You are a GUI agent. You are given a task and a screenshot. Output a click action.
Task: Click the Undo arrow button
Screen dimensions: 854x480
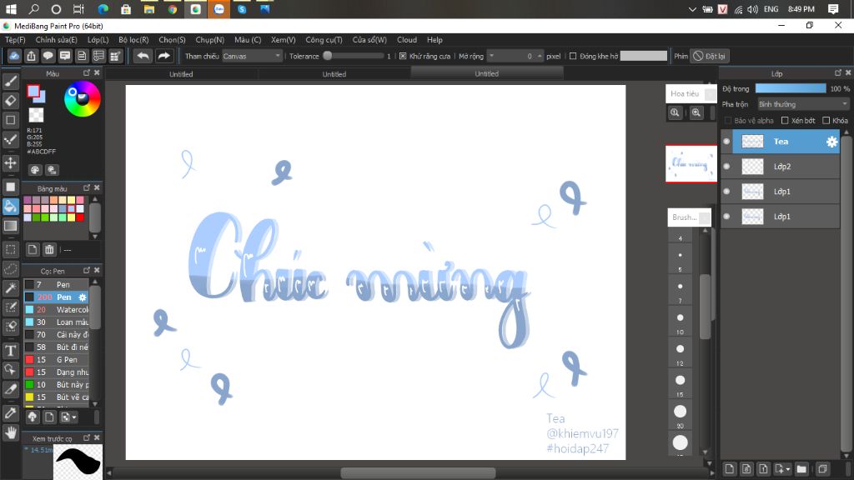[143, 56]
